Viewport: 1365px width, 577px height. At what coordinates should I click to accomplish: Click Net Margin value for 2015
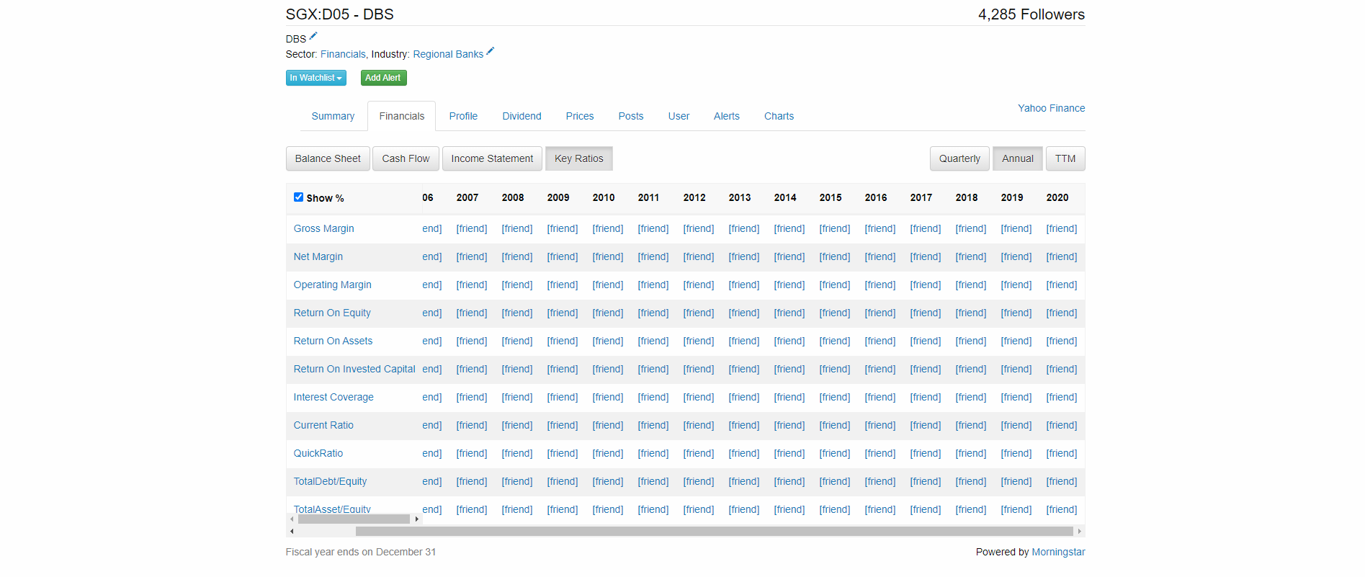[834, 256]
